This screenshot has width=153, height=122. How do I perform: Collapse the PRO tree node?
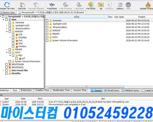coord(10,56)
